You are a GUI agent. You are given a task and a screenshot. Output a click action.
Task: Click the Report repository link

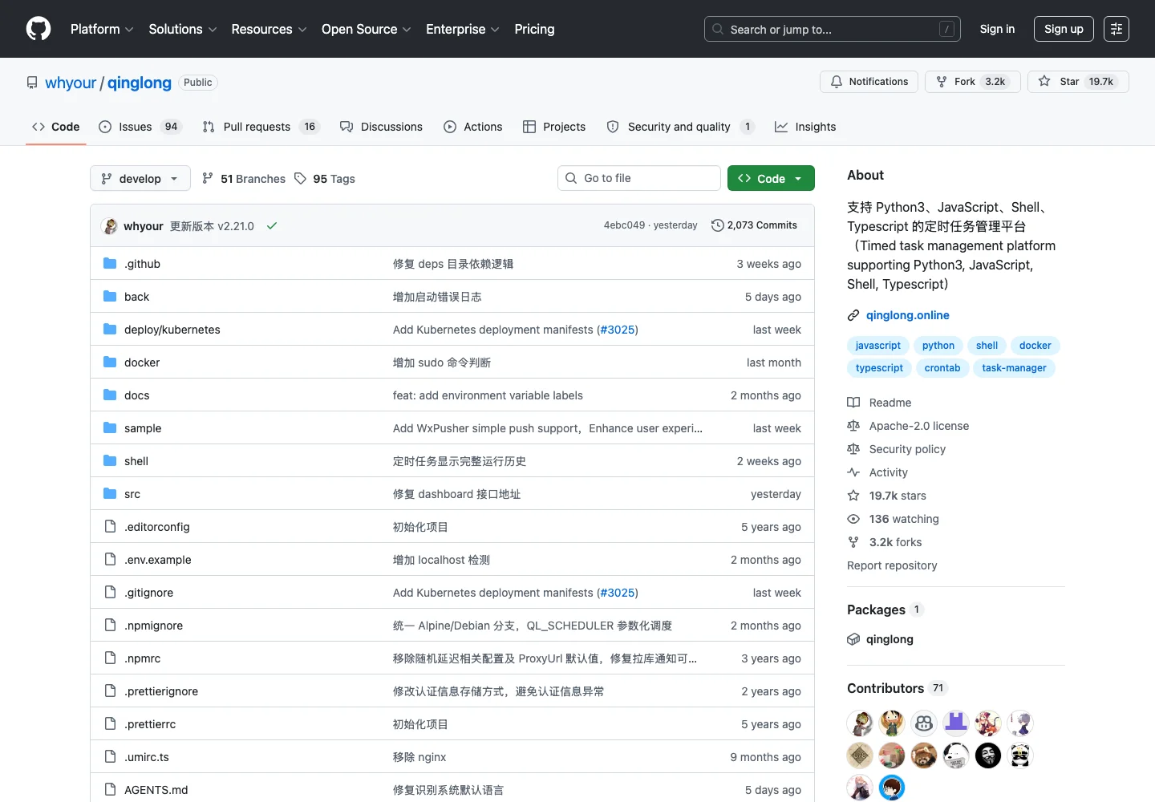[x=892, y=565]
